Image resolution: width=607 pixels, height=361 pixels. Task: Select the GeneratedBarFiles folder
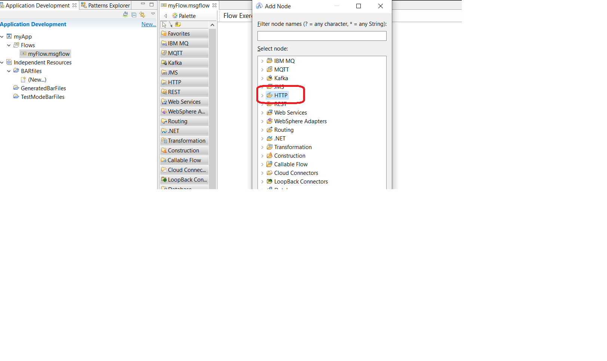pos(40,88)
